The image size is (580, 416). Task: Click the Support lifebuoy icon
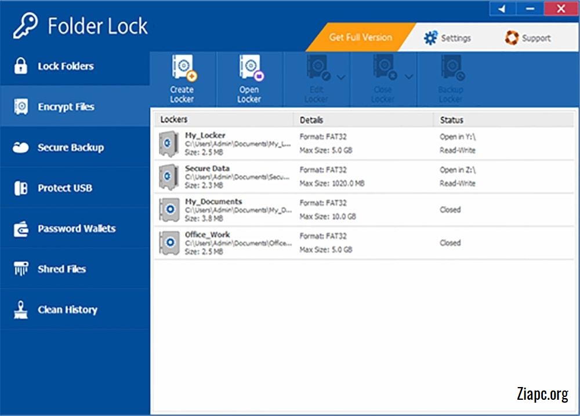(x=512, y=38)
